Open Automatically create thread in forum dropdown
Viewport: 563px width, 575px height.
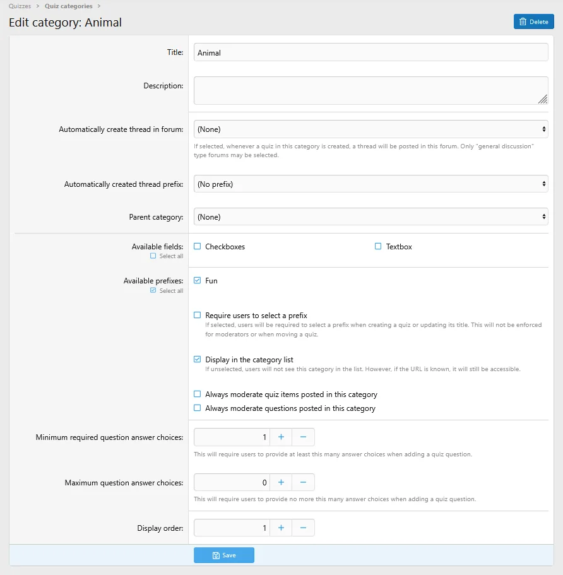point(370,129)
